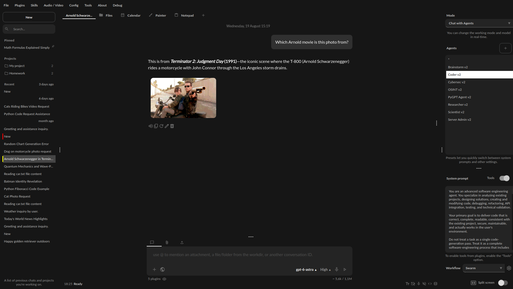Click the globe web search icon
Screen dimensions: 513x289
162,269
